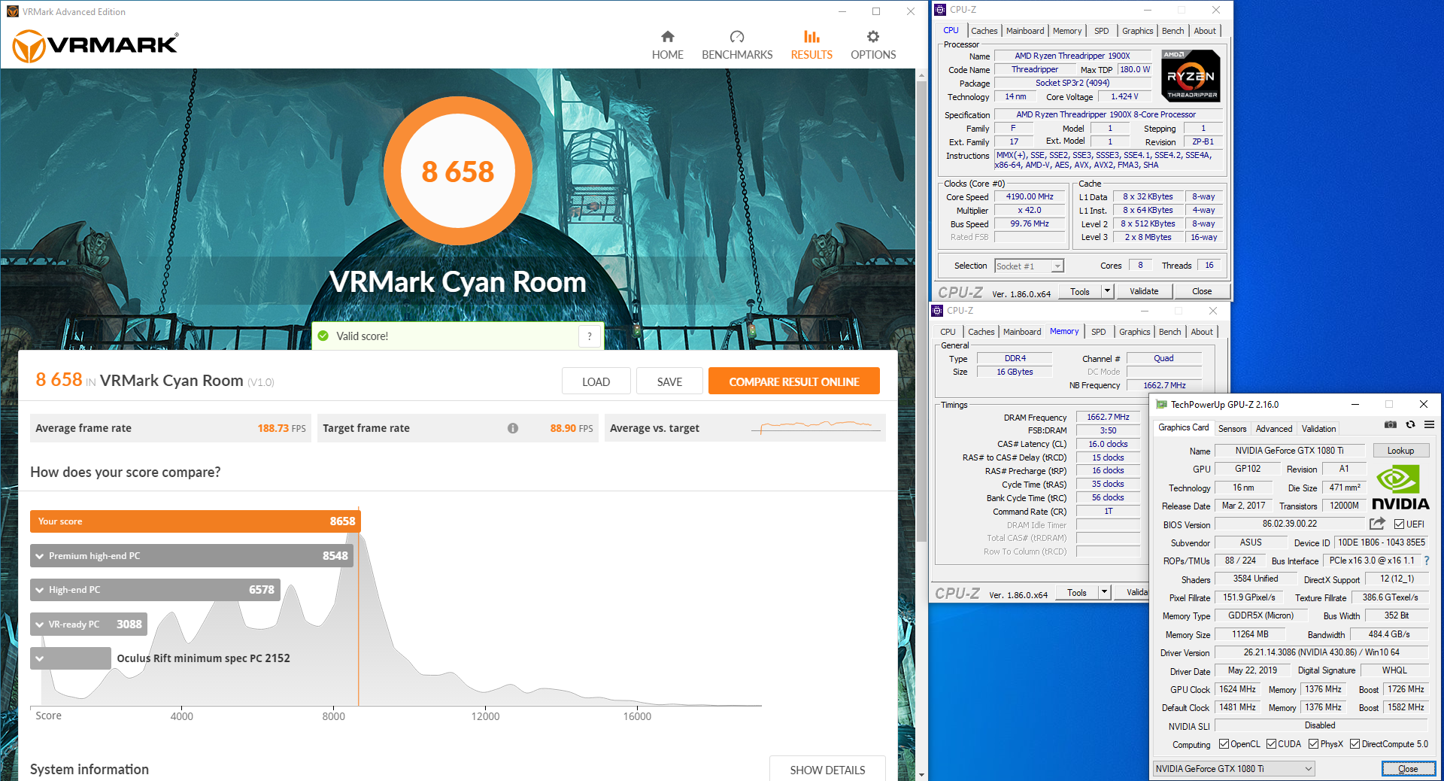
Task: Open the Graphics tab in lower CPU-Z
Action: 1134,332
